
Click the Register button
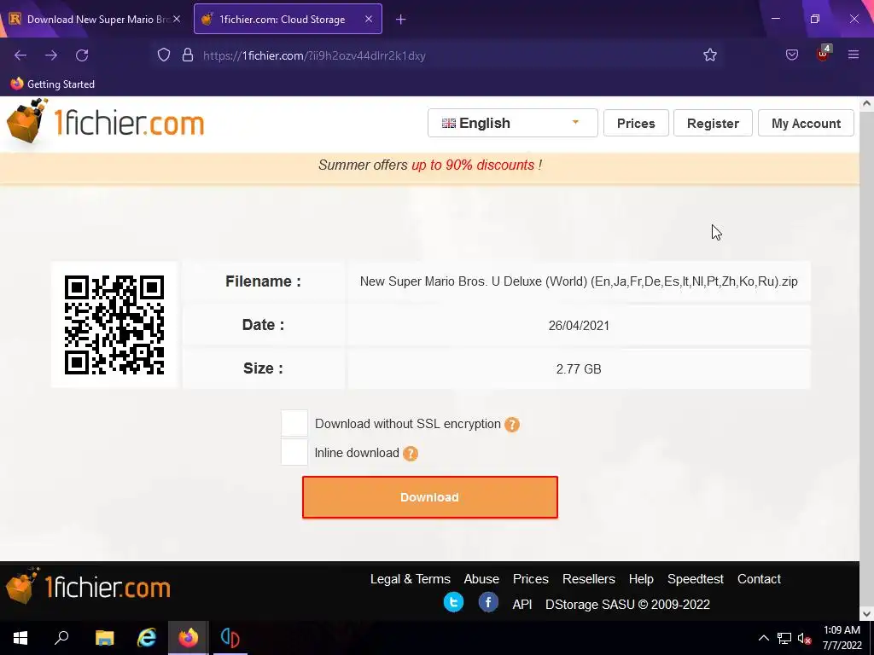(713, 123)
